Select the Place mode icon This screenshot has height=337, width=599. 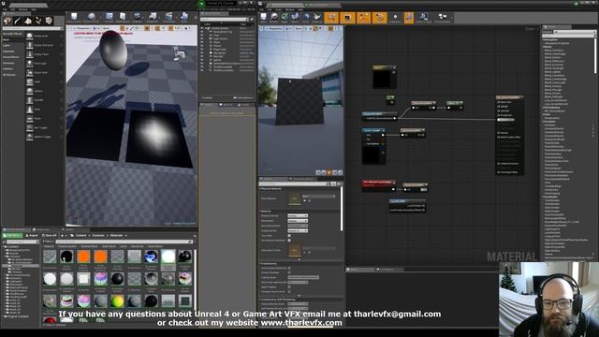pos(7,21)
